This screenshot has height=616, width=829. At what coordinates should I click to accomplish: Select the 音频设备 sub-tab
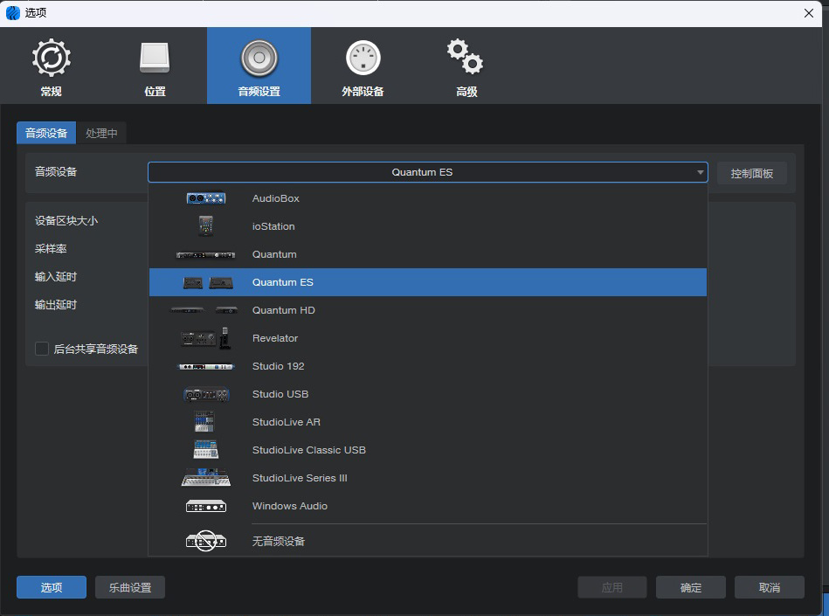46,133
